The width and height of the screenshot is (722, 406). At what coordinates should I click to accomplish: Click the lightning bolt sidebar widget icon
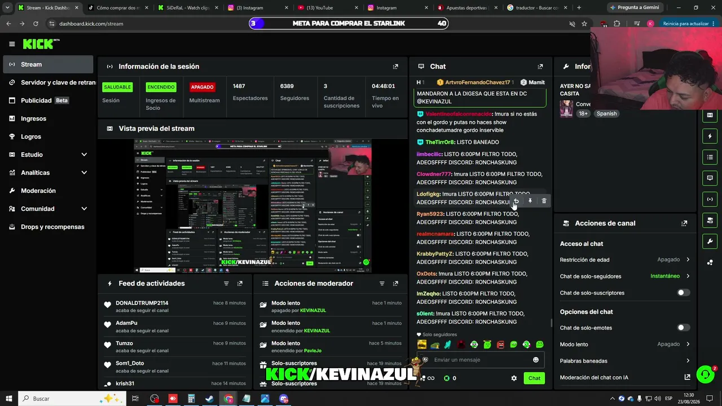(x=710, y=136)
